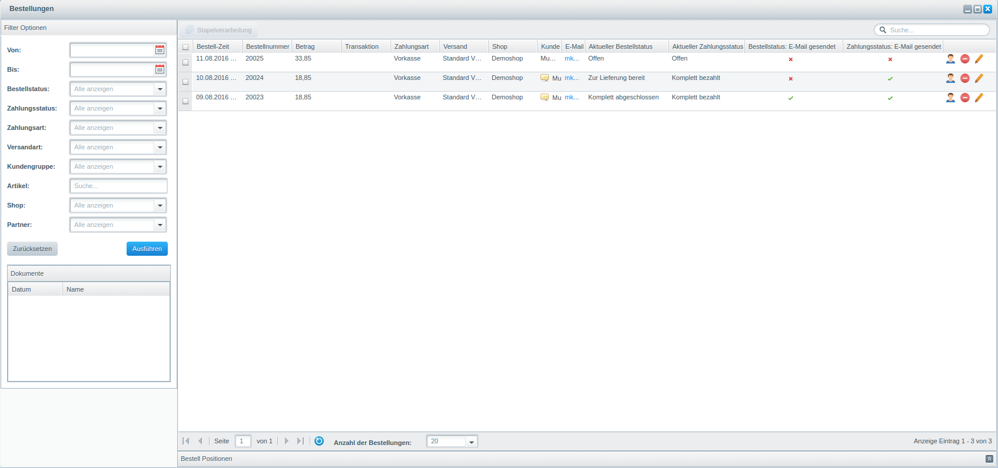998x468 pixels.
Task: Focus the Bis date input field
Action: [112, 69]
